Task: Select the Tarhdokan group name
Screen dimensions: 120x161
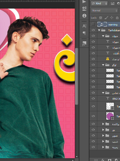Action: click(114, 30)
